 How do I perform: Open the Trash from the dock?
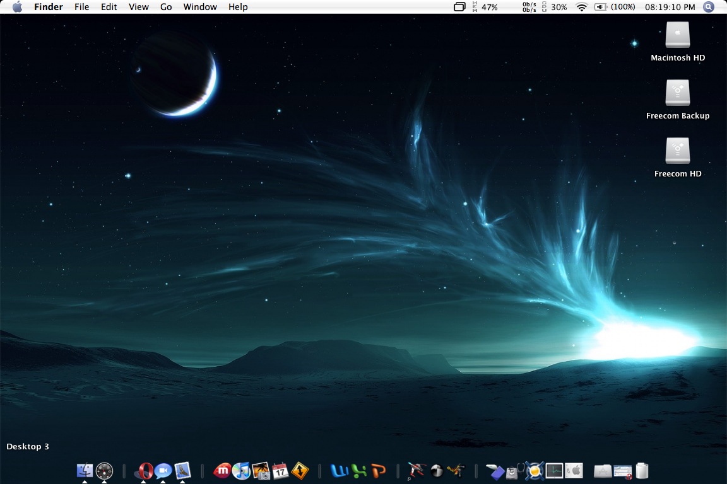[x=642, y=471]
